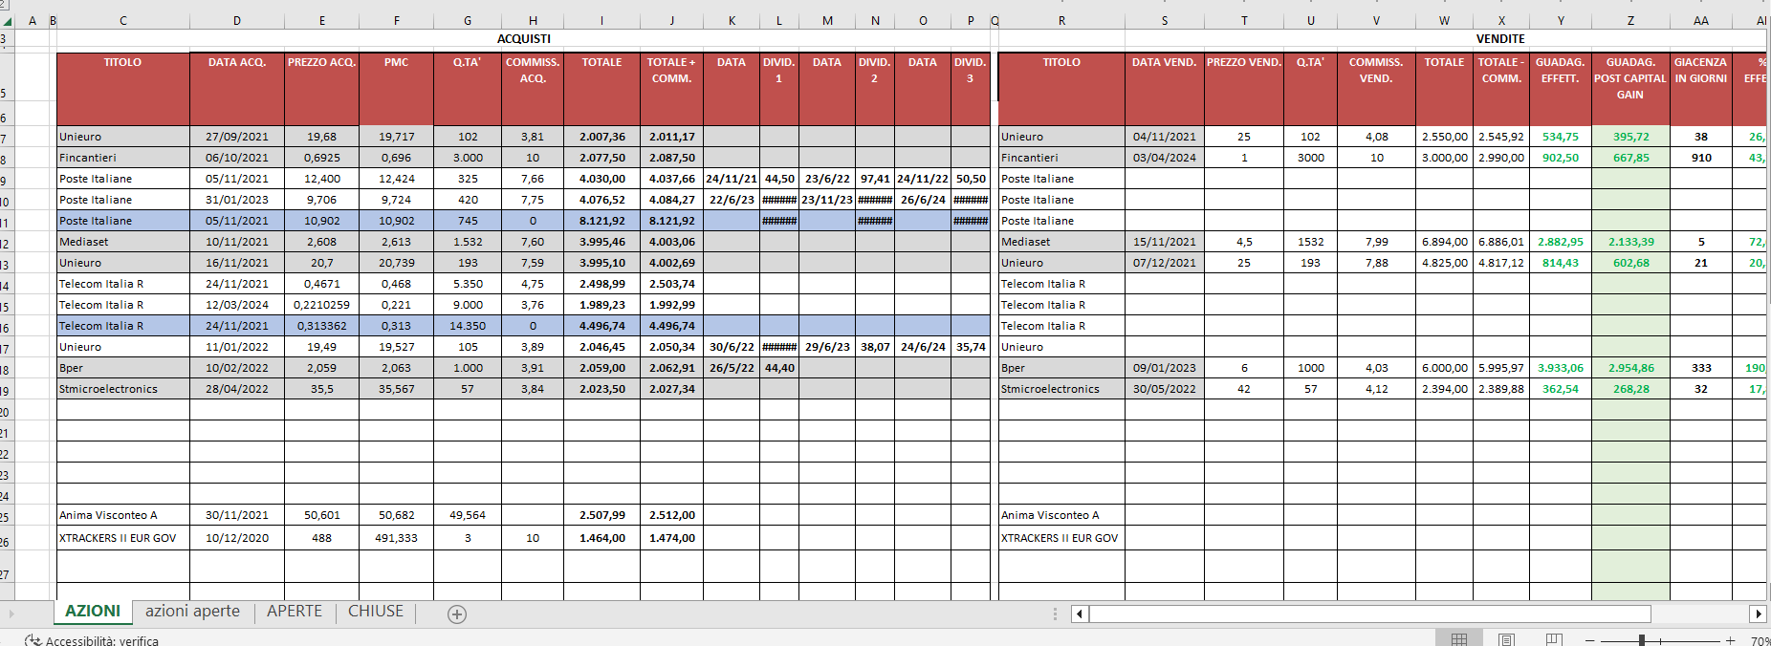
Task: Zoom out with the minus button
Action: (1589, 640)
